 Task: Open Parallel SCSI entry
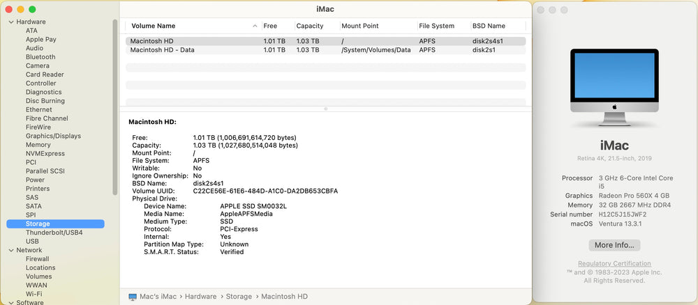(45, 171)
